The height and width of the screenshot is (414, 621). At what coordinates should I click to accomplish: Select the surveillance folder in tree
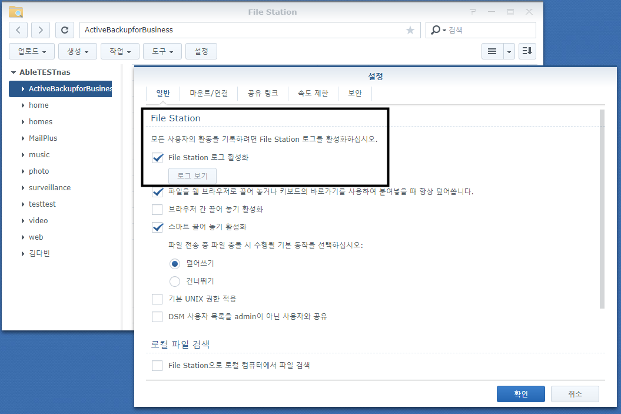[x=49, y=187]
